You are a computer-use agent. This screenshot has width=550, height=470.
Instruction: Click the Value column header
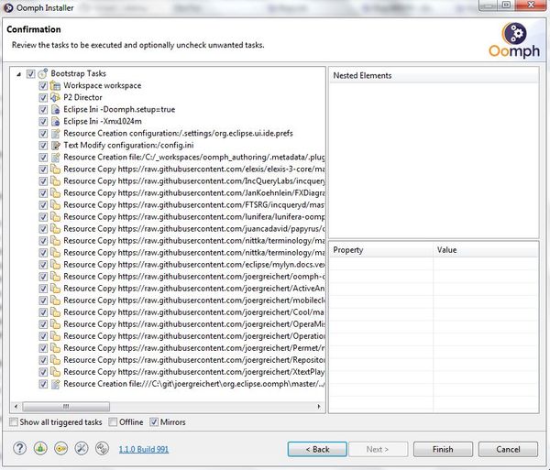[486, 250]
